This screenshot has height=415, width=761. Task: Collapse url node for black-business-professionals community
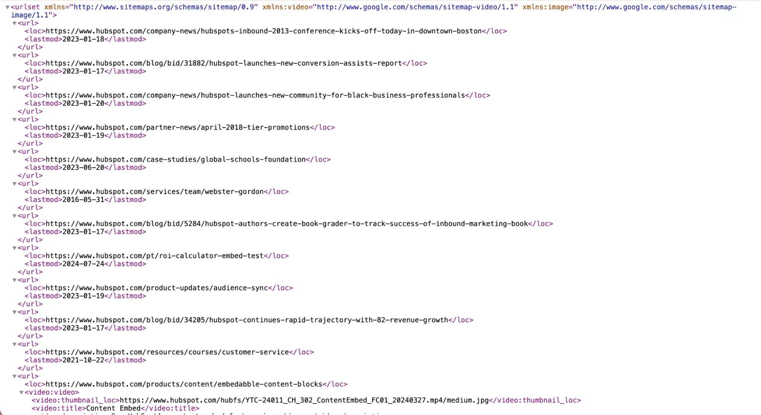14,87
